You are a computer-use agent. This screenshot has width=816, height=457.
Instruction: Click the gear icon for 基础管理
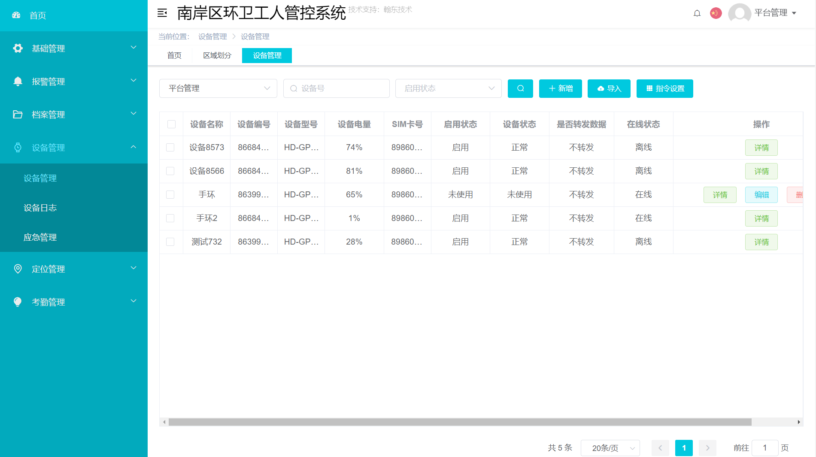pos(18,48)
